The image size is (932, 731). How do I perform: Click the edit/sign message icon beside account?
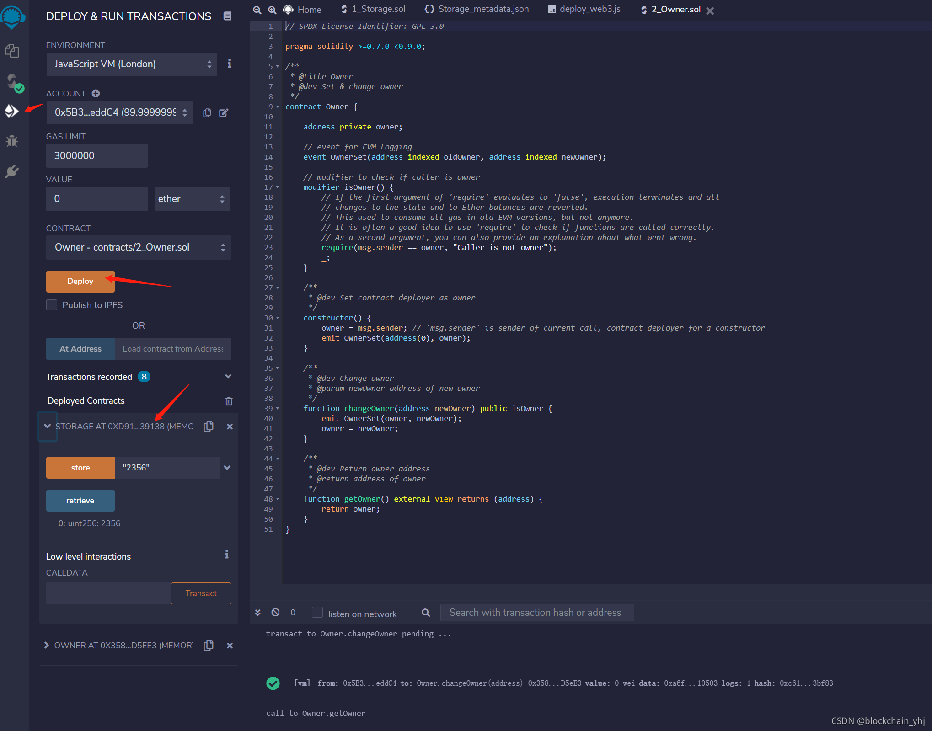[224, 112]
